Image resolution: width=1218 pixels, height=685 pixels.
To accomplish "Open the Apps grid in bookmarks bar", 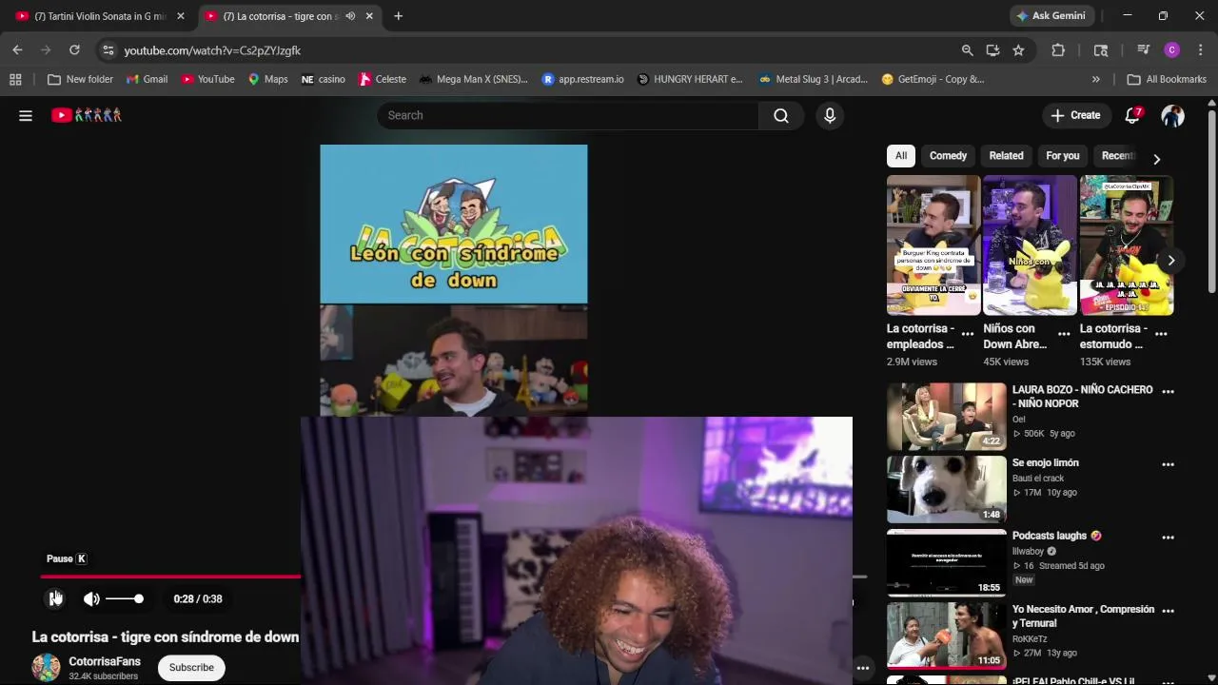I will point(15,79).
